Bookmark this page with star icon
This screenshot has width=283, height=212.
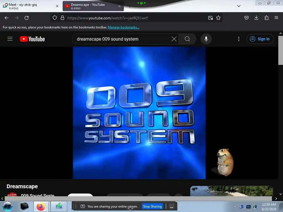tap(218, 18)
